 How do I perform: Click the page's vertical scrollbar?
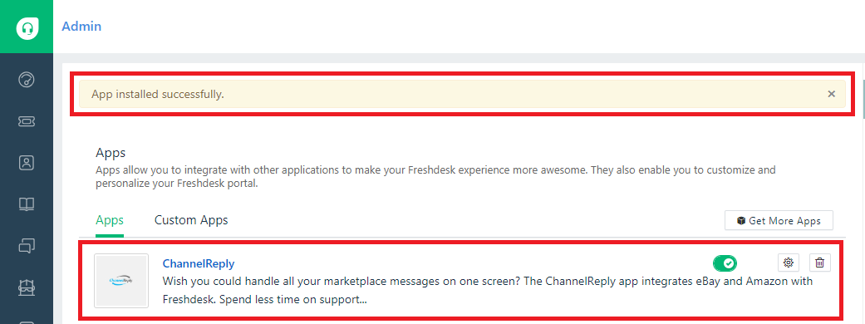pos(863,100)
